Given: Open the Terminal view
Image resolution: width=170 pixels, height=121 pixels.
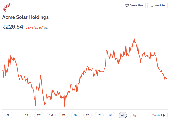Looking at the screenshot, I should 159,115.
